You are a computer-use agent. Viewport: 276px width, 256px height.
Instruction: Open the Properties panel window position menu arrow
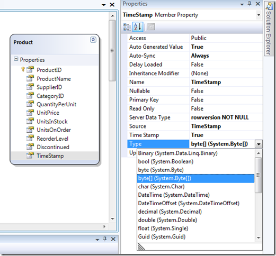coord(242,4)
